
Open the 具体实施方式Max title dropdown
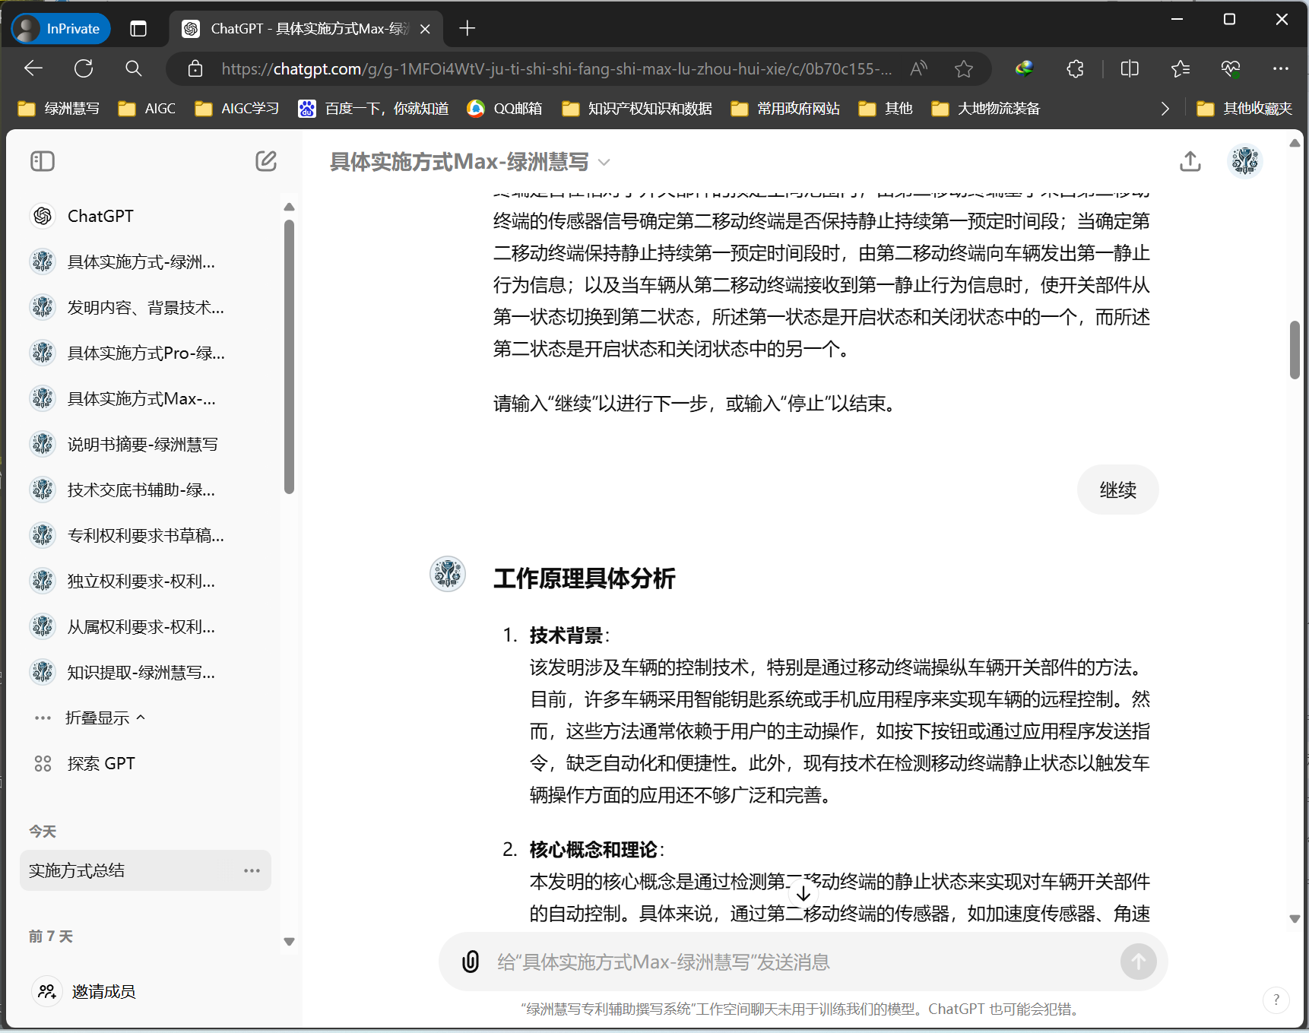pos(604,162)
